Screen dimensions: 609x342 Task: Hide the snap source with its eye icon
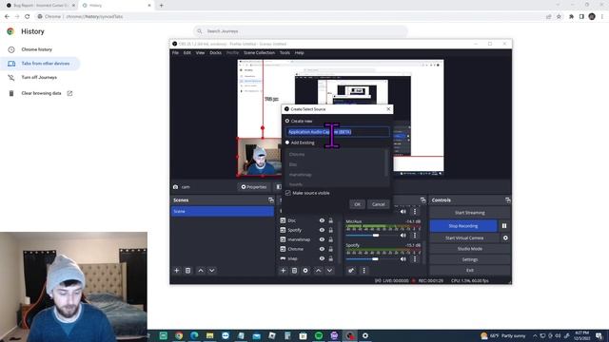click(x=322, y=258)
